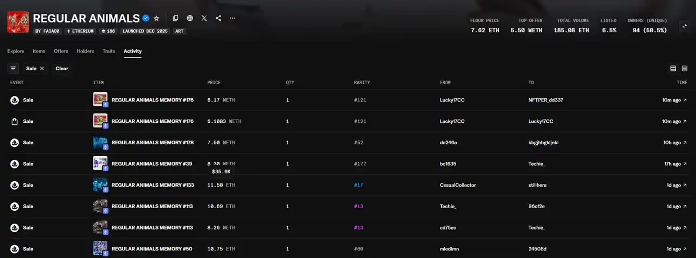Image resolution: width=696 pixels, height=258 pixels.
Task: Remove the Sale filter chip
Action: tap(42, 69)
